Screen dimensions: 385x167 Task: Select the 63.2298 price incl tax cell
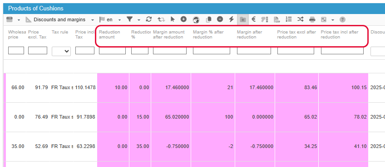pos(85,147)
